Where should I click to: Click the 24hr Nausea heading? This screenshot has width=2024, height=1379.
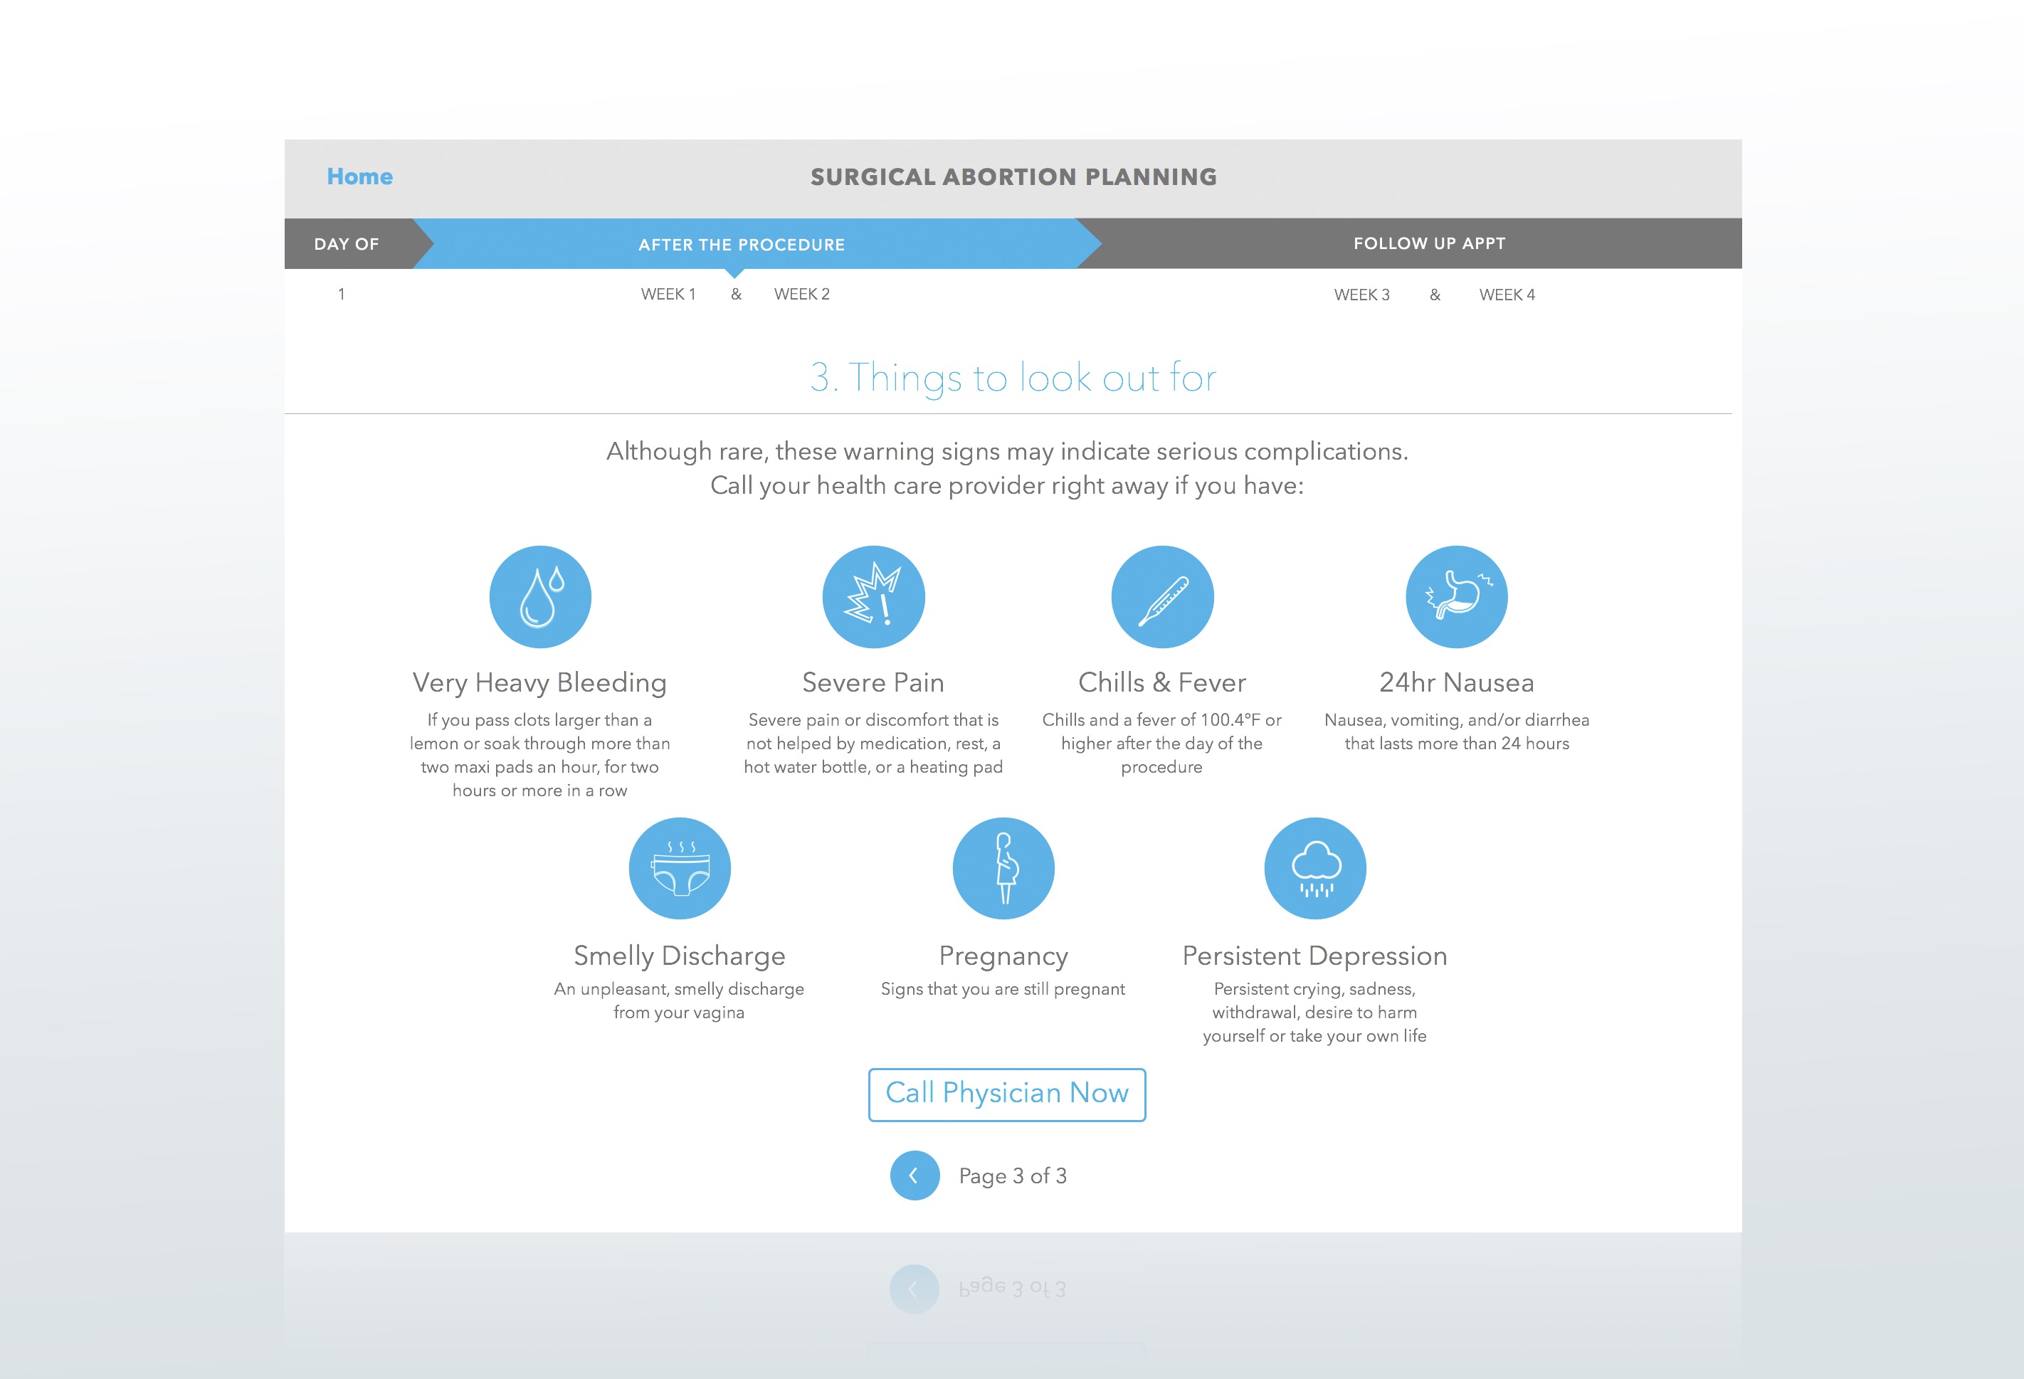tap(1456, 682)
